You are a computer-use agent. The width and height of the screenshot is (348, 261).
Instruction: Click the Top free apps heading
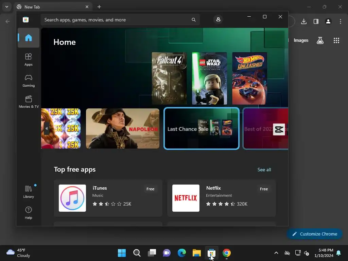tap(75, 169)
